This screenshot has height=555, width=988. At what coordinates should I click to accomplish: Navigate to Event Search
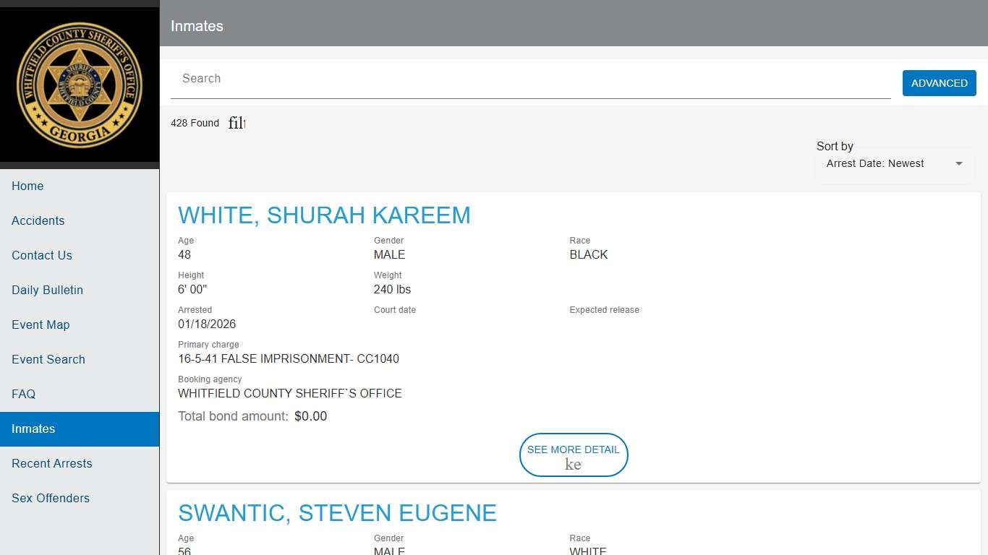[48, 359]
